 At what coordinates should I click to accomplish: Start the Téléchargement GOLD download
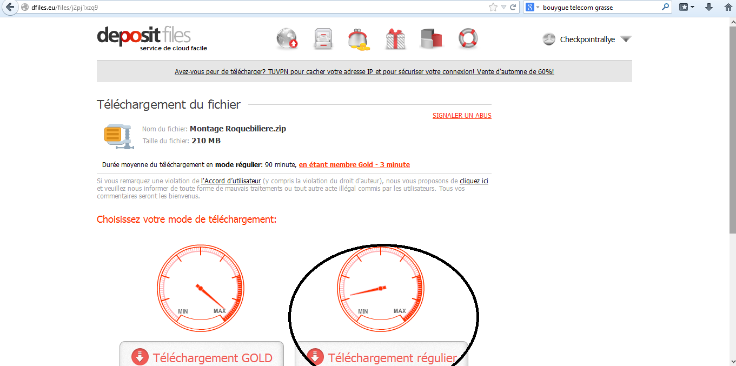pos(201,354)
